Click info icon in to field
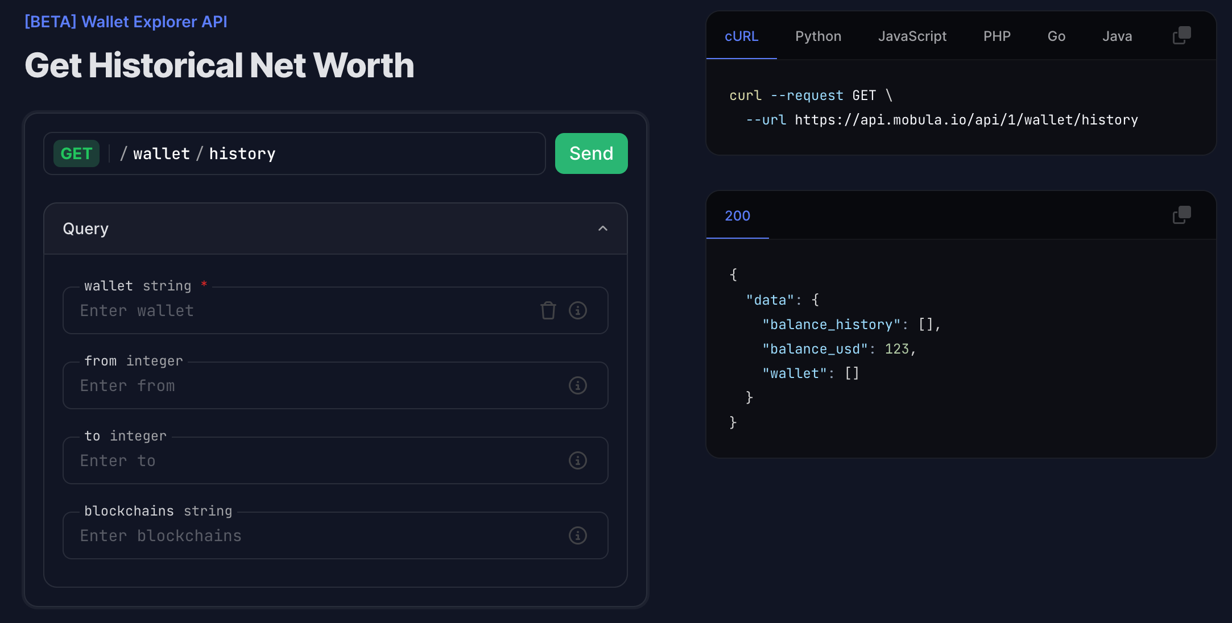The height and width of the screenshot is (623, 1232). coord(577,460)
